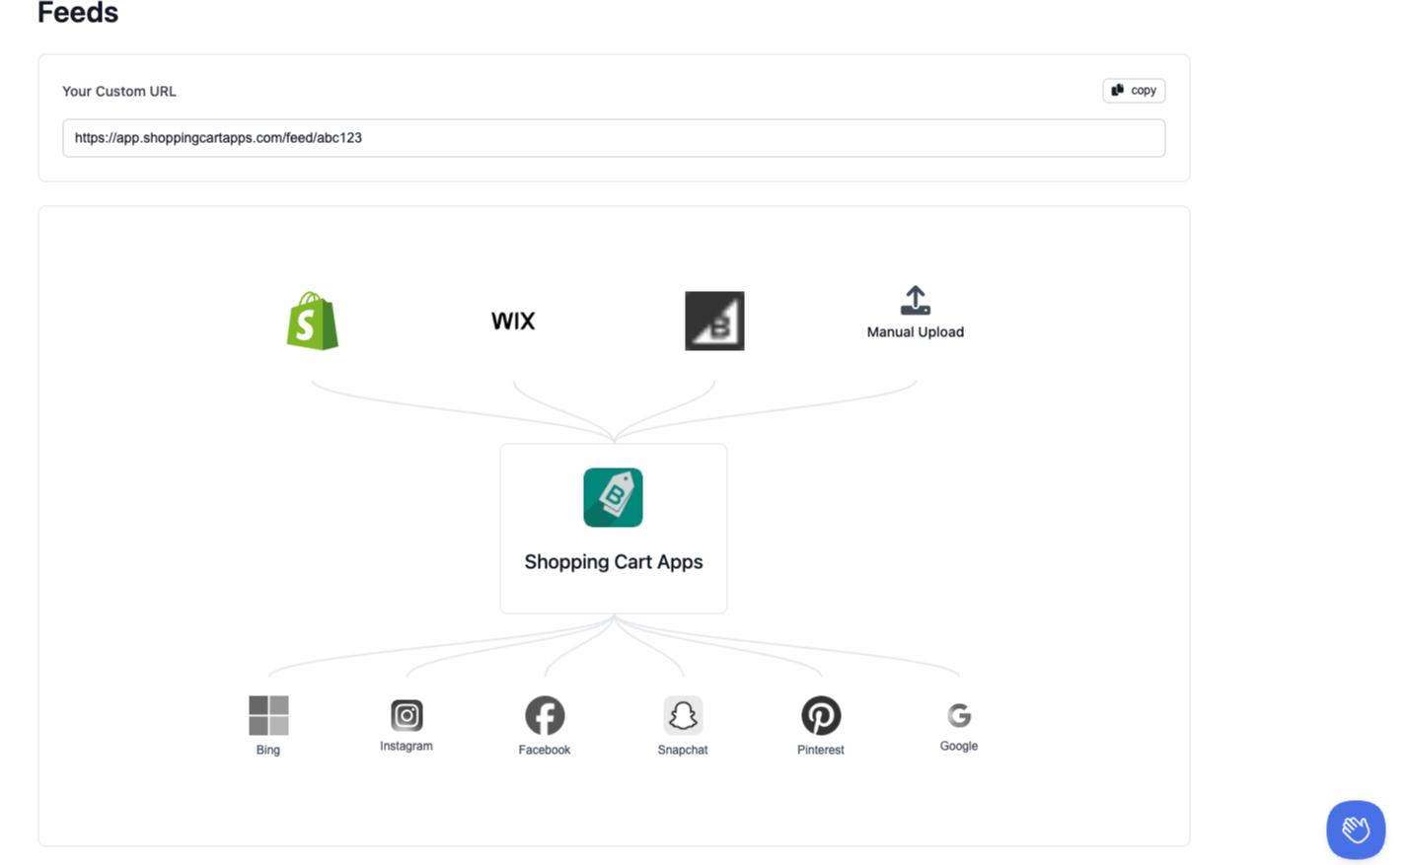Click the Shopping Cart Apps title text
Viewport: 1407px width, 865px height.
[x=614, y=562]
